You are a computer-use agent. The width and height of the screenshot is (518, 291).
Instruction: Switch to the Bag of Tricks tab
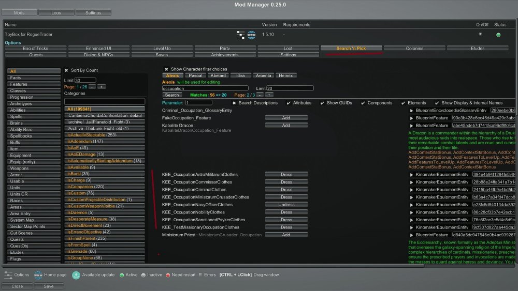36,49
